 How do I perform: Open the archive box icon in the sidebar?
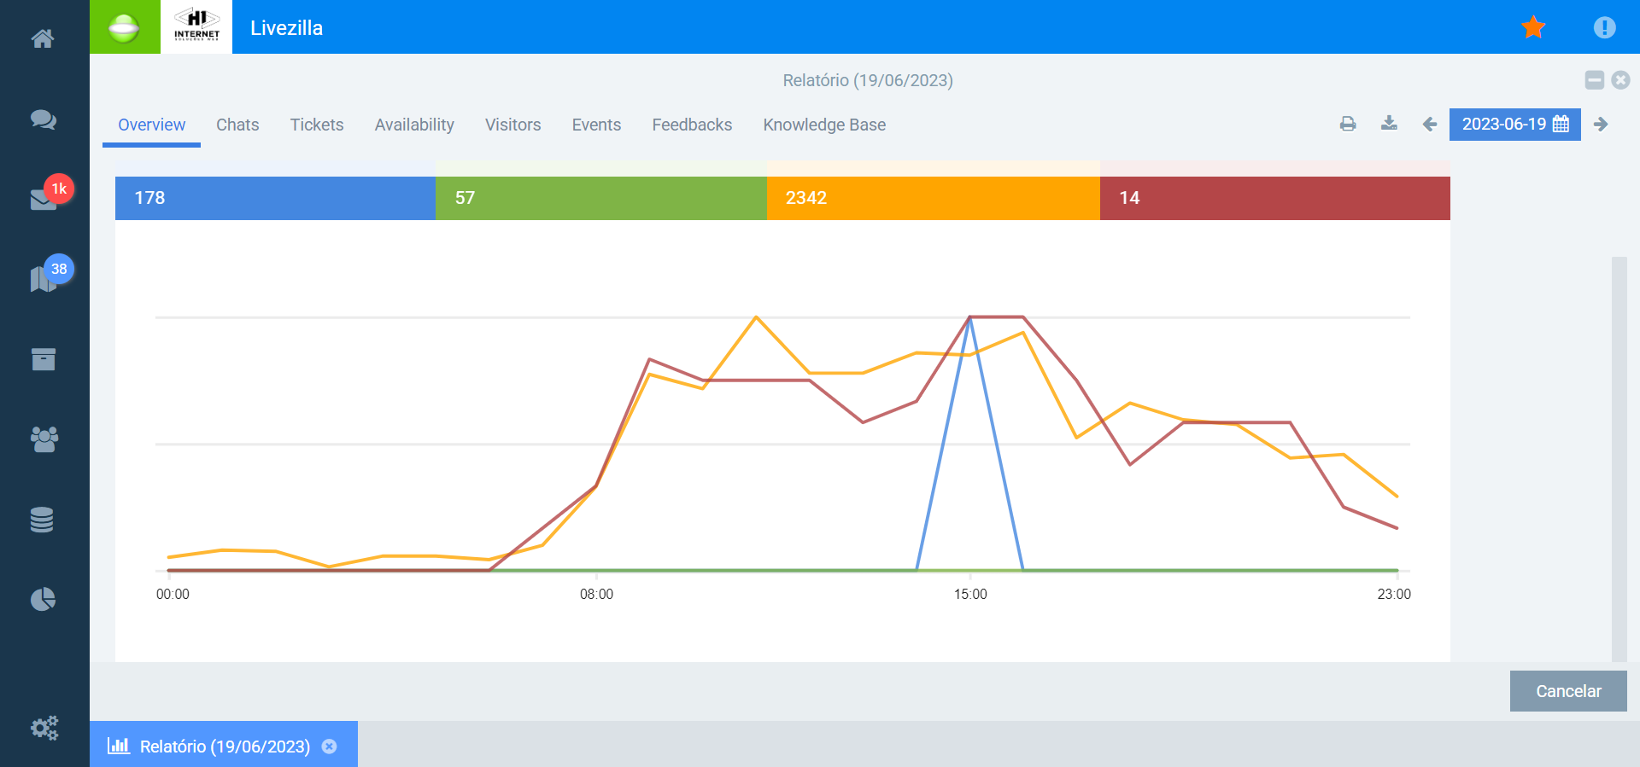point(44,359)
